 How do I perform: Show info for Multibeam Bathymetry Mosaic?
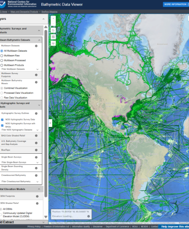[x=36, y=82]
